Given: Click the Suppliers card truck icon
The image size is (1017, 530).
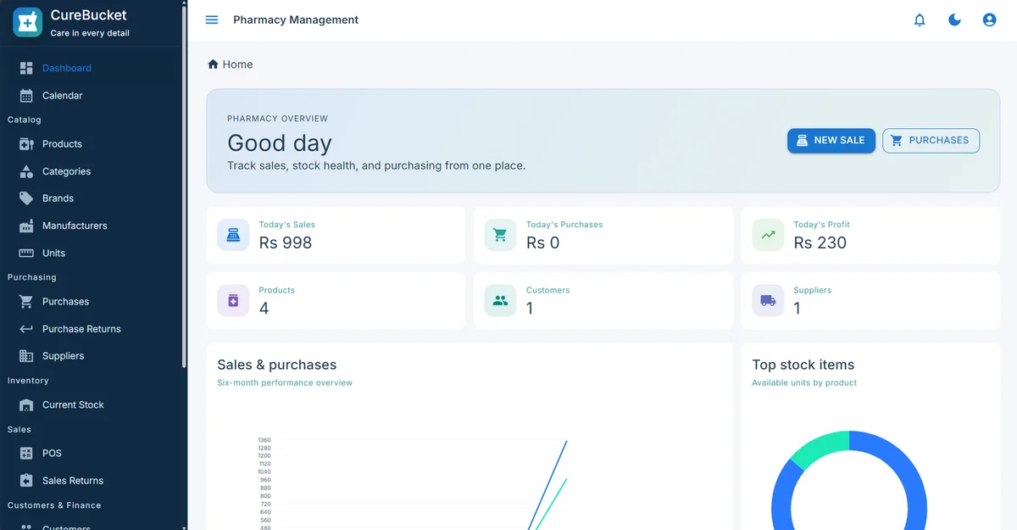Looking at the screenshot, I should coord(768,300).
